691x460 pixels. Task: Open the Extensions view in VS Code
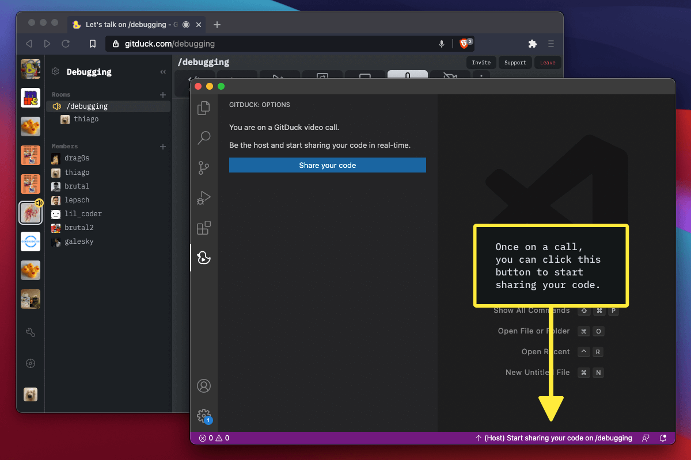[204, 228]
